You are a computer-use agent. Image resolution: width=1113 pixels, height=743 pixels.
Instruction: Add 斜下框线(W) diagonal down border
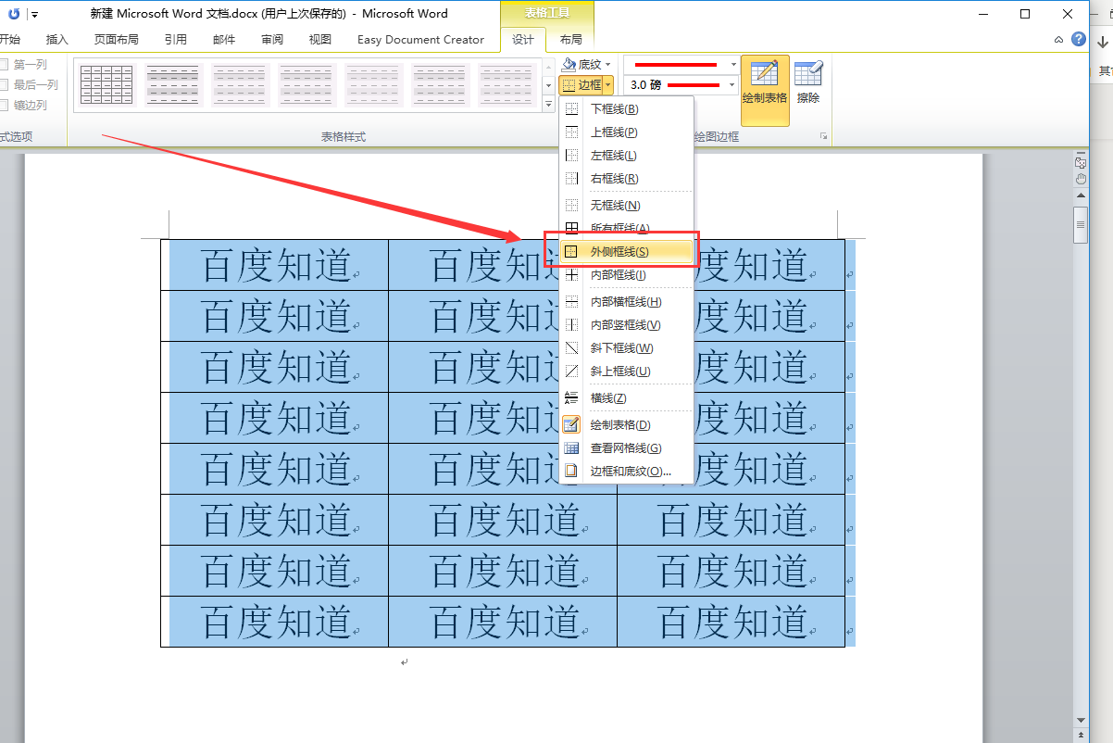pyautogui.click(x=626, y=348)
